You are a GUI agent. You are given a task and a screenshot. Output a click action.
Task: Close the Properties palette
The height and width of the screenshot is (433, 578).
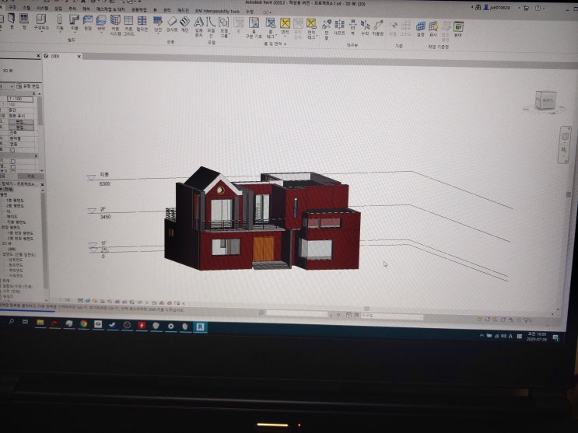tap(38, 56)
